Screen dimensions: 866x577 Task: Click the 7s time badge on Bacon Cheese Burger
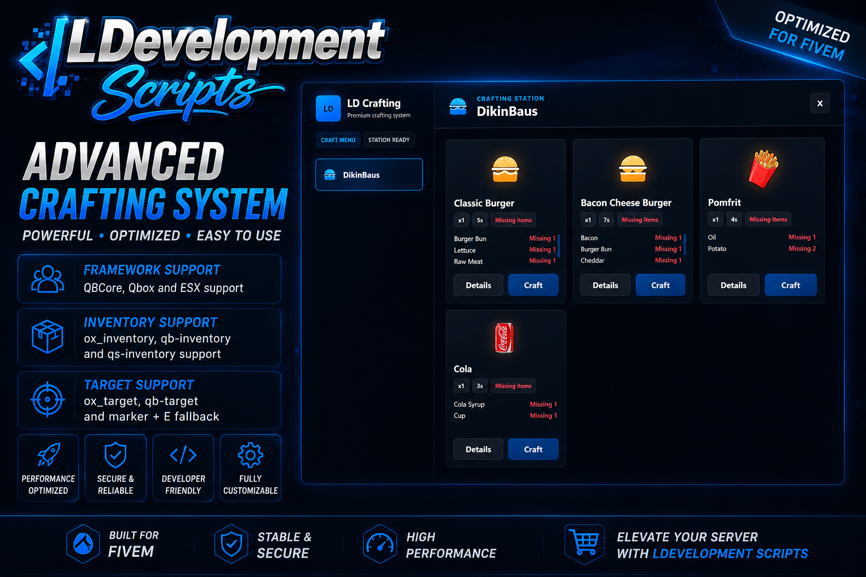607,220
